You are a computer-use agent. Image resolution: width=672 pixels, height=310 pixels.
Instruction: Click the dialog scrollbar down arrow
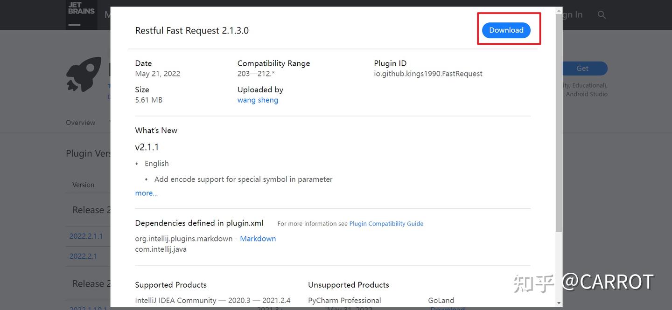[559, 304]
